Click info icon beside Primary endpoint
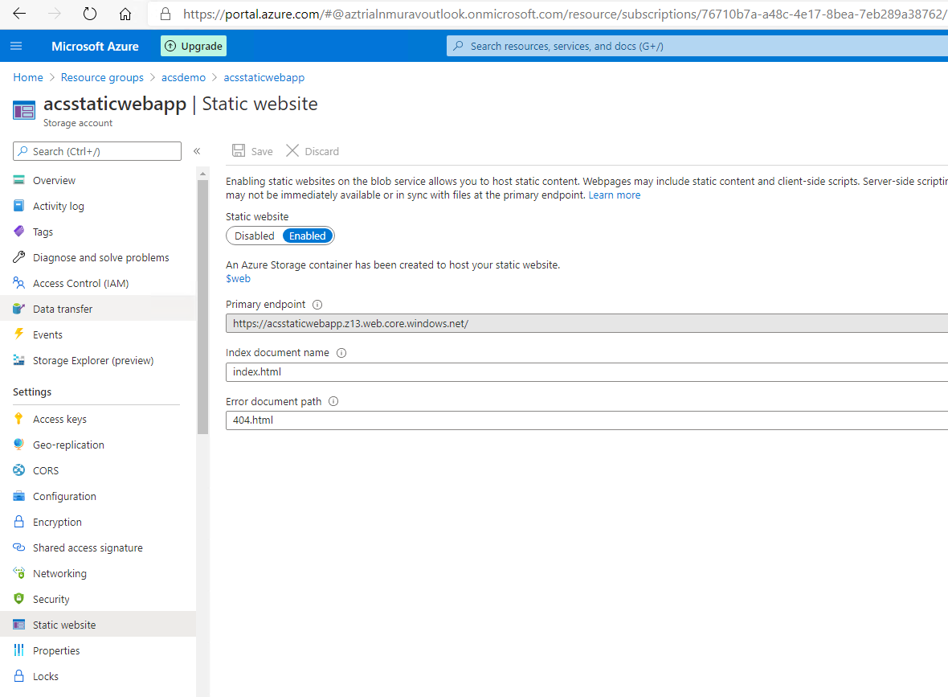The image size is (948, 697). pos(317,305)
